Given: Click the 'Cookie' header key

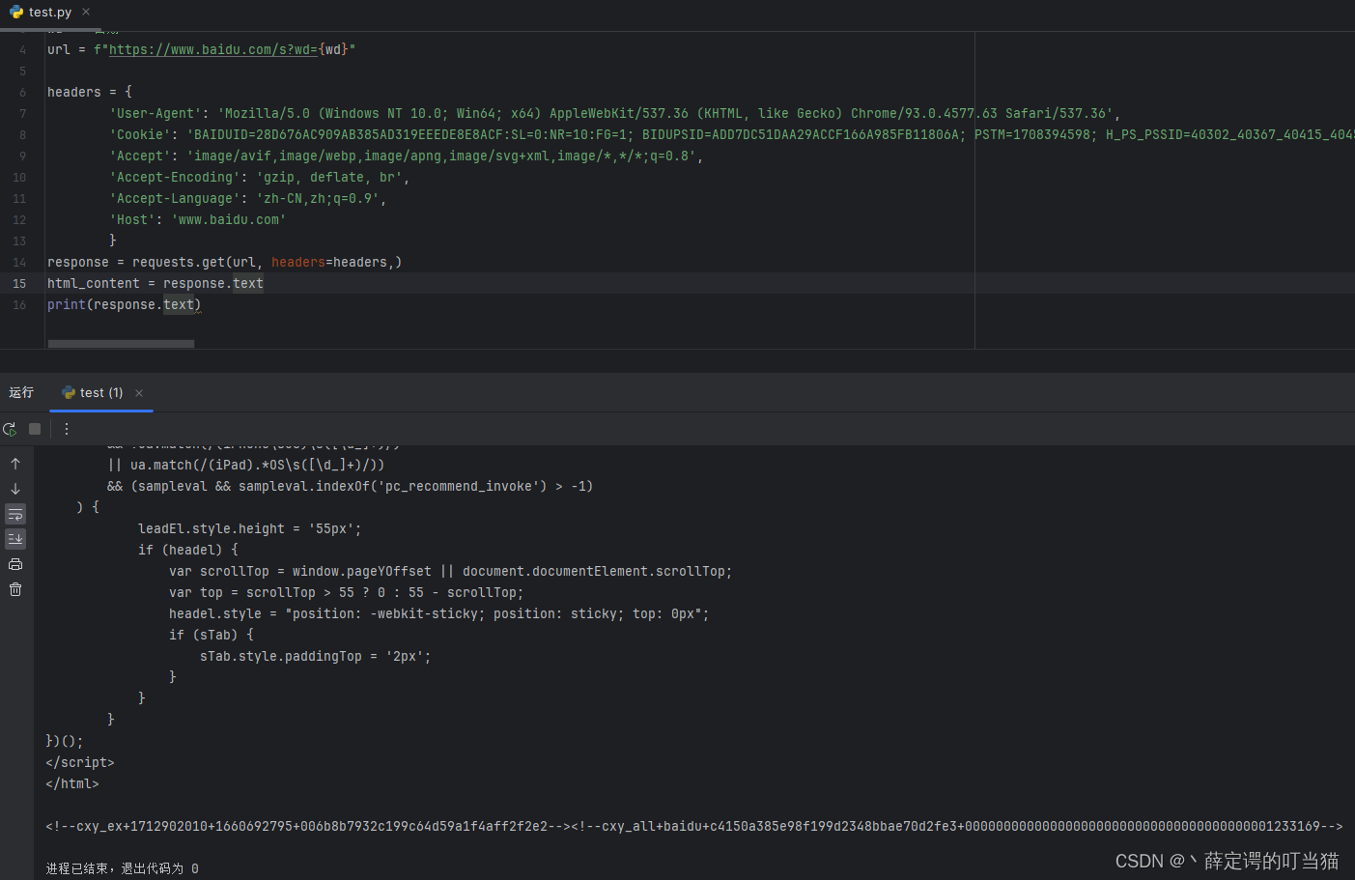Looking at the screenshot, I should point(140,134).
